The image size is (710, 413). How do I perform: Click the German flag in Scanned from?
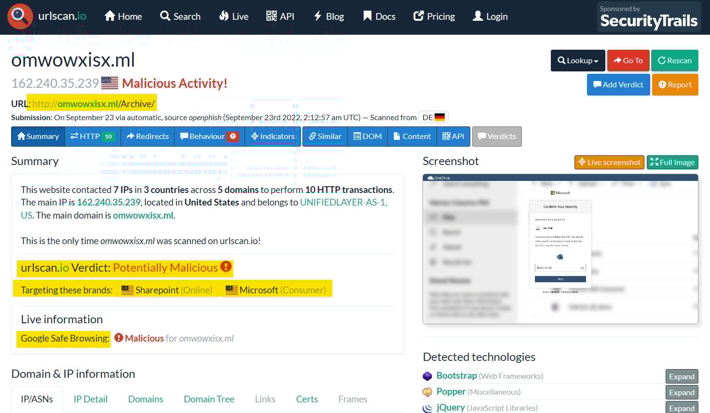pyautogui.click(x=439, y=117)
